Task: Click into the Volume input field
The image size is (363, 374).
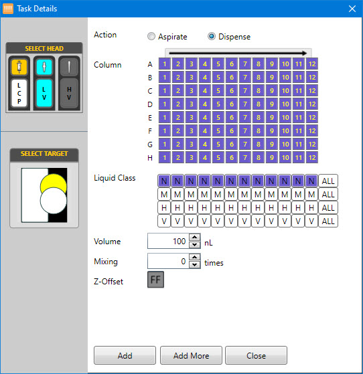Action: (x=168, y=241)
